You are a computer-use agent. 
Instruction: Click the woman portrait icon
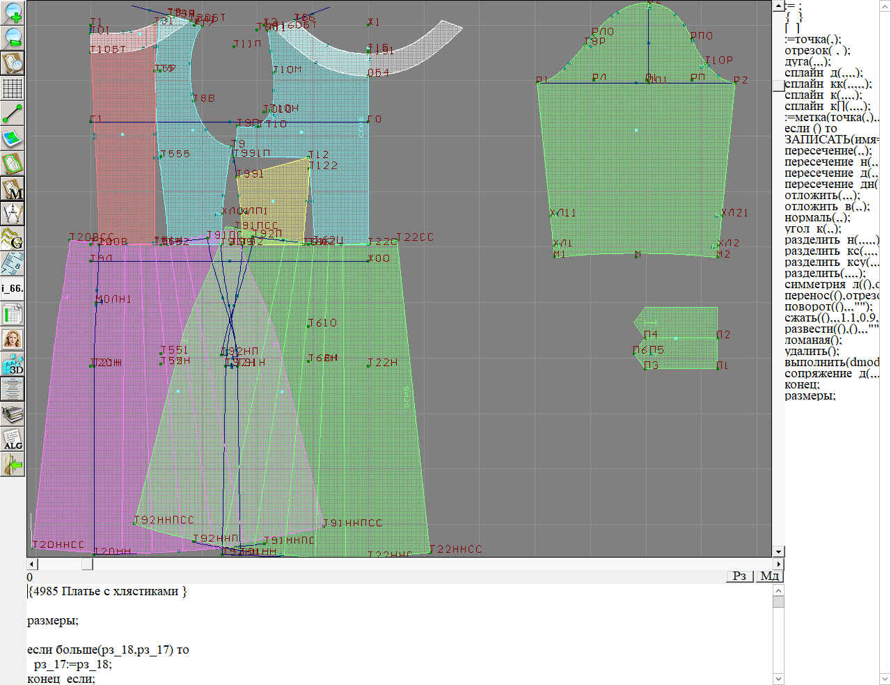coord(13,339)
